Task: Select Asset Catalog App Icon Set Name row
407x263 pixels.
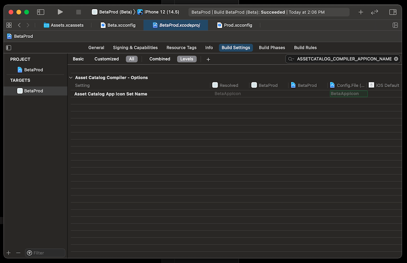Action: click(x=236, y=93)
